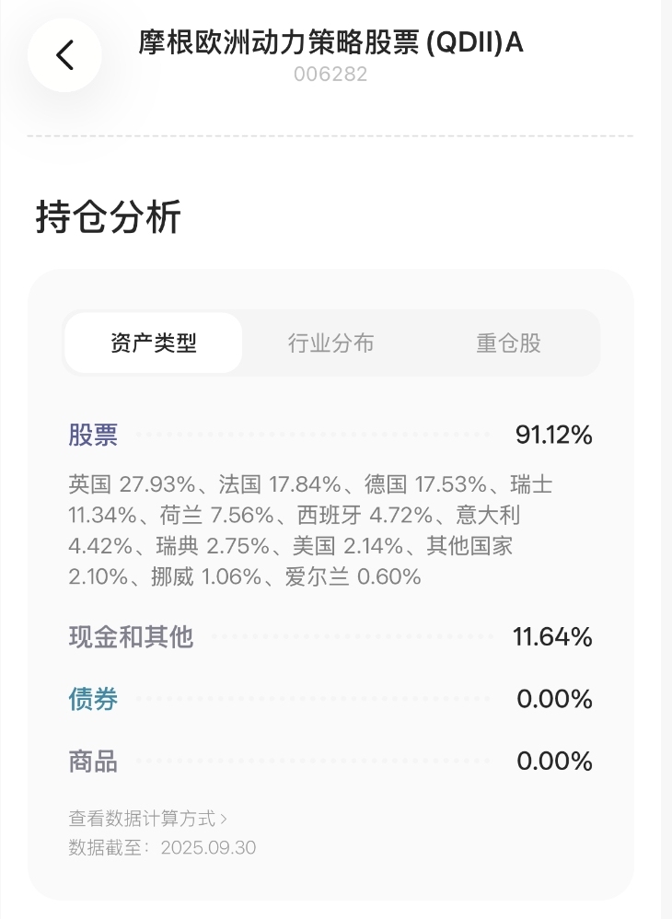The height and width of the screenshot is (919, 672).
Task: Select the 现金和其他 row label
Action: tap(131, 636)
